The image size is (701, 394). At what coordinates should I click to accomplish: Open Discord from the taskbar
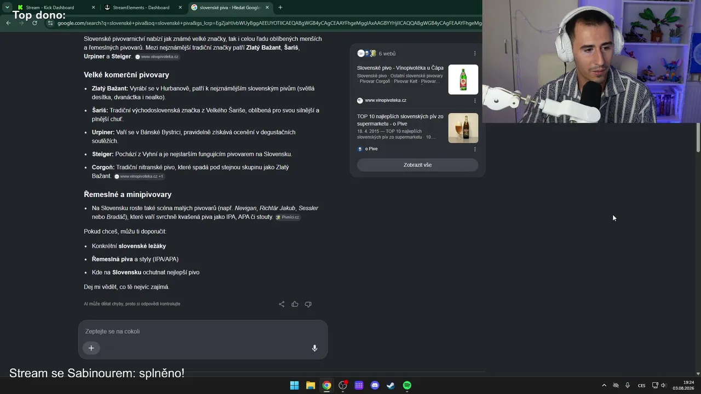tap(375, 385)
